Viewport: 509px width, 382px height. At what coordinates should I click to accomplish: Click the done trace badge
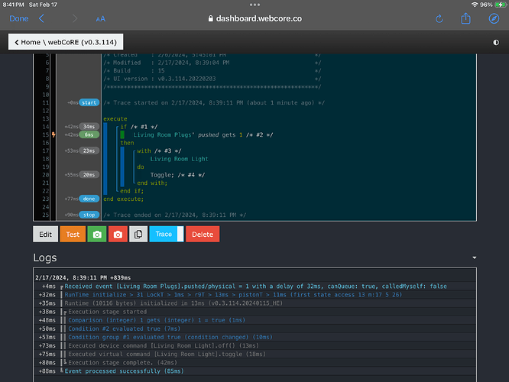(89, 199)
